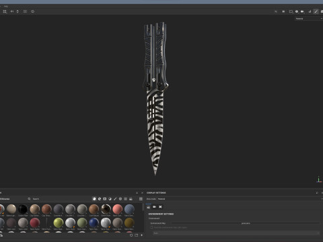Select the highlighted brush painting mode icon
This screenshot has height=242, width=323.
click(316, 11)
